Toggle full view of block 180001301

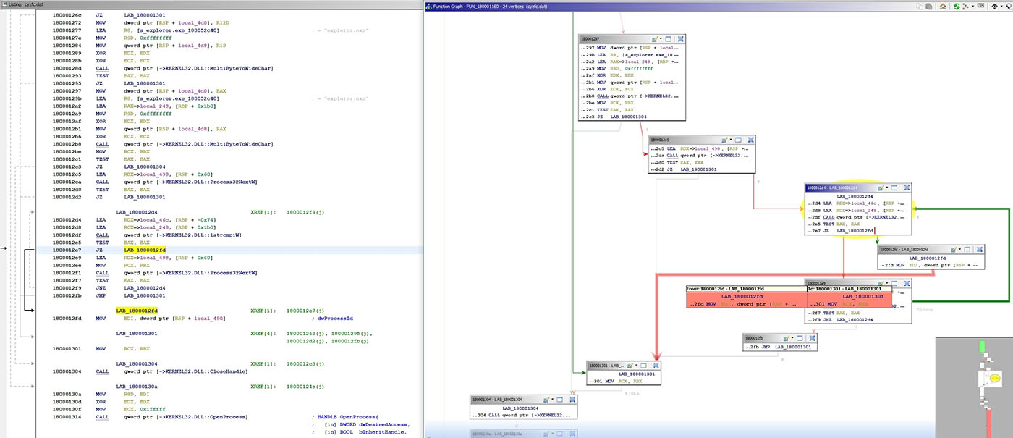644,366
